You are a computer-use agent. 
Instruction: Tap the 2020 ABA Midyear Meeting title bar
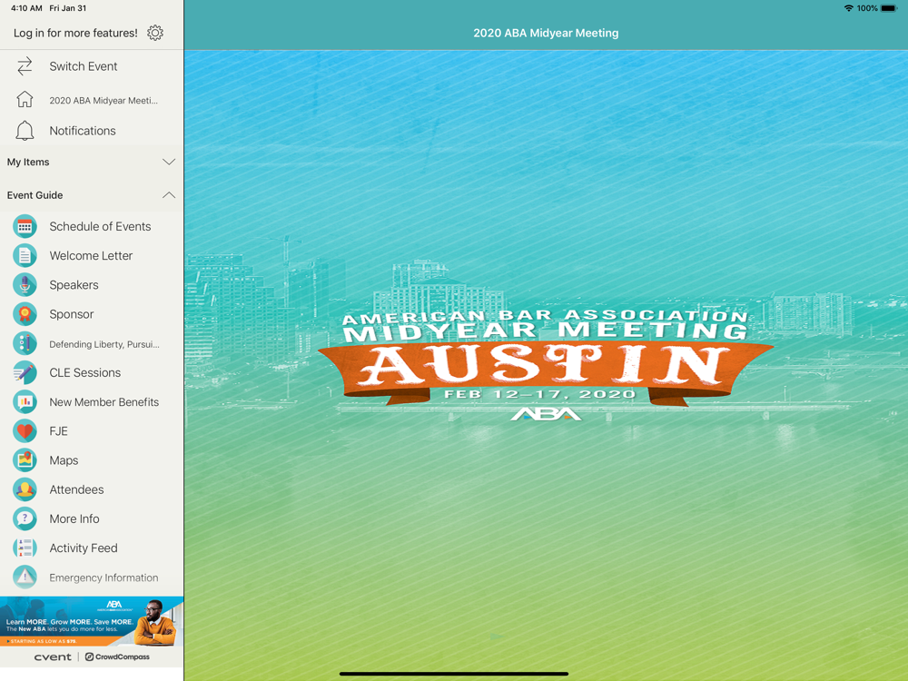pos(546,33)
